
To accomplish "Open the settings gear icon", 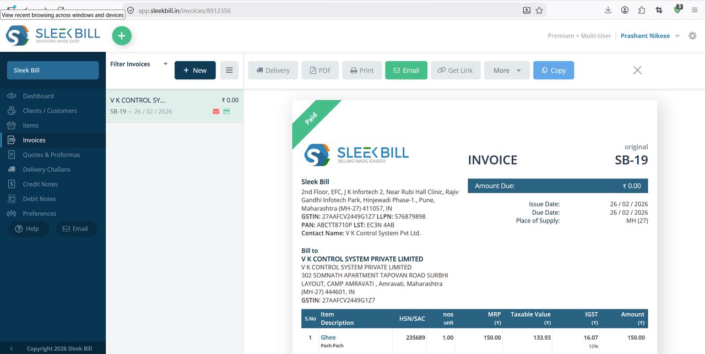I will (x=692, y=36).
